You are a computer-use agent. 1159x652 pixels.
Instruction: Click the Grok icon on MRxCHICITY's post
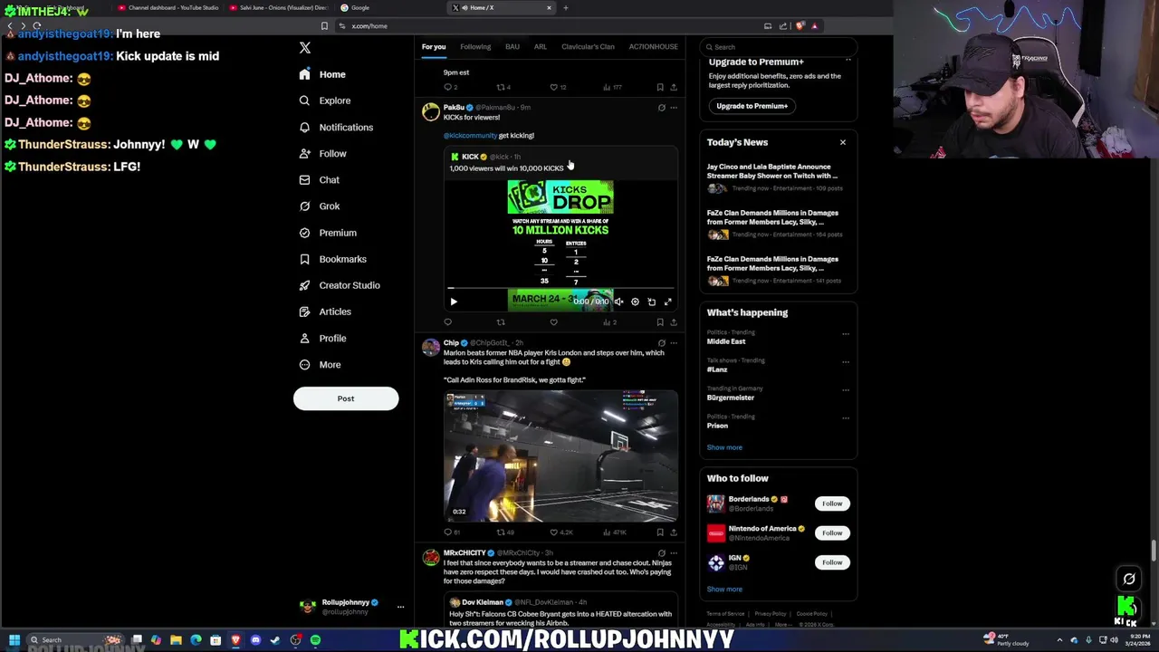tap(661, 553)
